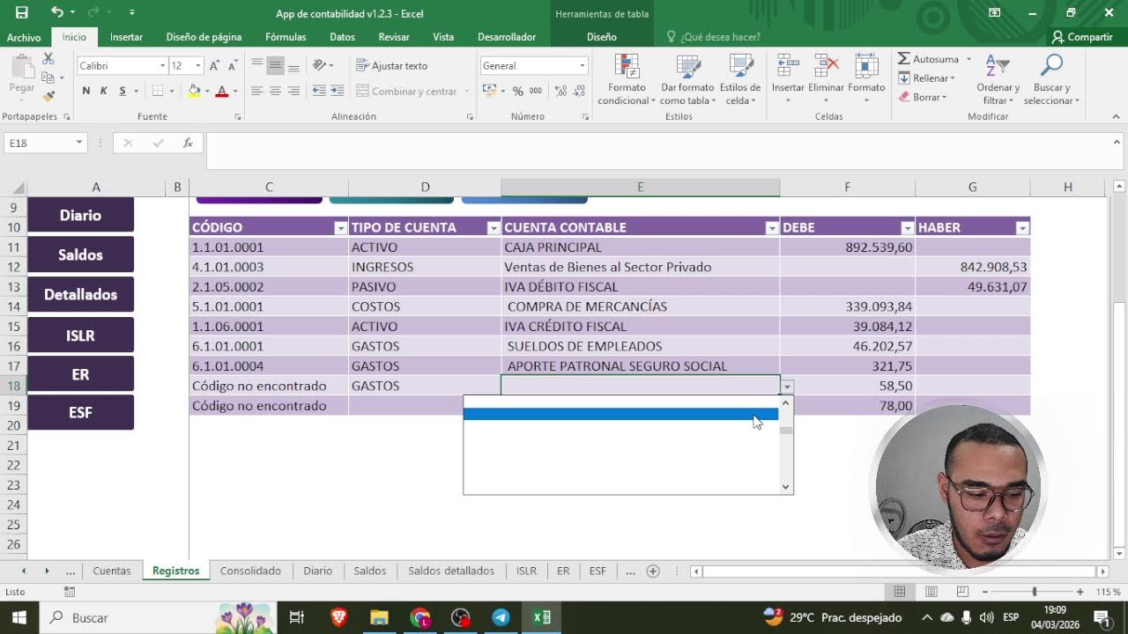Open the font size 12 dropdown
Viewport: 1128px width, 634px height.
[198, 66]
